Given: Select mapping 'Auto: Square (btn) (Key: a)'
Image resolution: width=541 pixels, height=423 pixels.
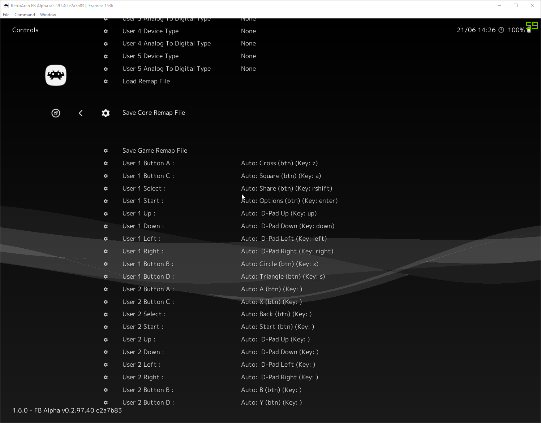Looking at the screenshot, I should click(281, 176).
